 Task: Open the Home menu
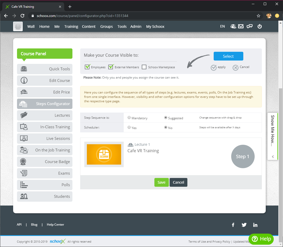[44, 27]
